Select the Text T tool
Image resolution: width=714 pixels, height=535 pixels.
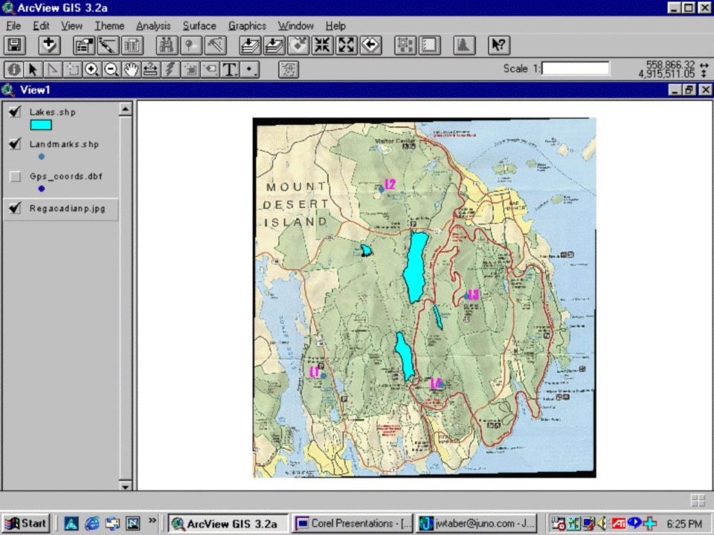(x=230, y=69)
